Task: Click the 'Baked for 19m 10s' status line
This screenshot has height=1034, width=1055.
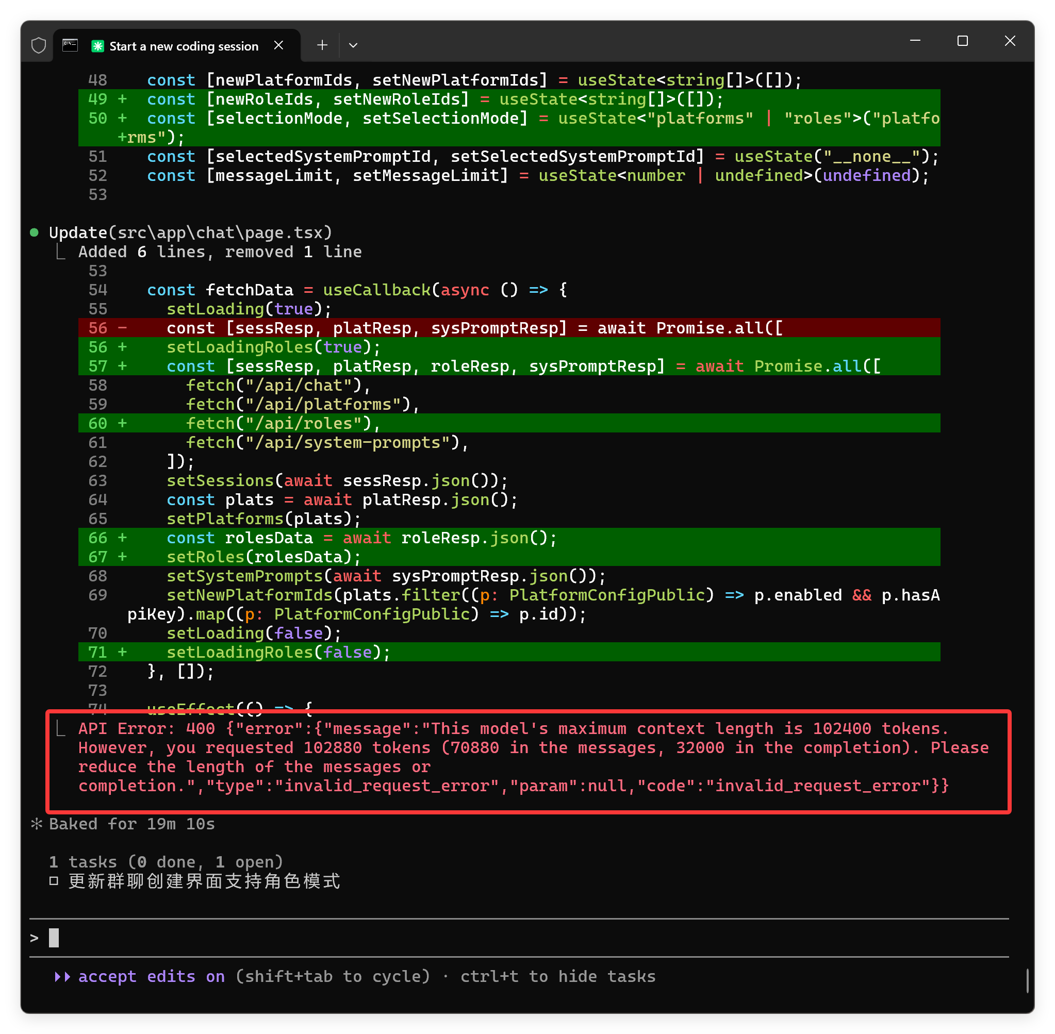Action: pos(131,824)
